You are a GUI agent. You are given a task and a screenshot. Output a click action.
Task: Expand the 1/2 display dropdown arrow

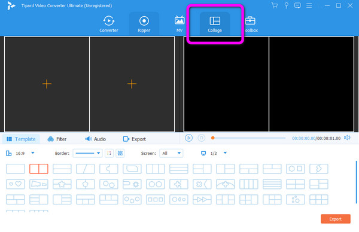(225, 153)
